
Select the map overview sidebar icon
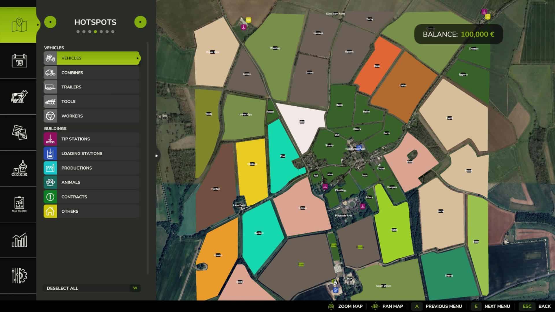(x=19, y=25)
